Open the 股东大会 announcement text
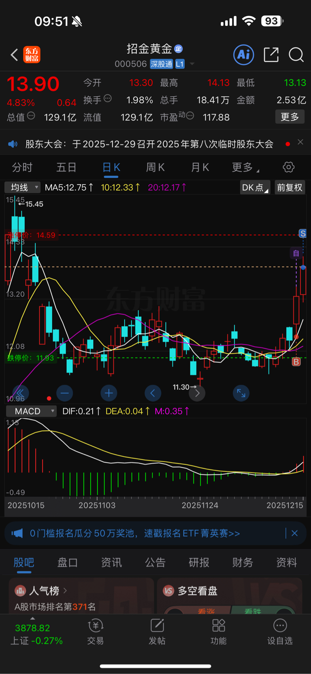Image resolution: width=311 pixels, height=674 pixels. tap(149, 144)
